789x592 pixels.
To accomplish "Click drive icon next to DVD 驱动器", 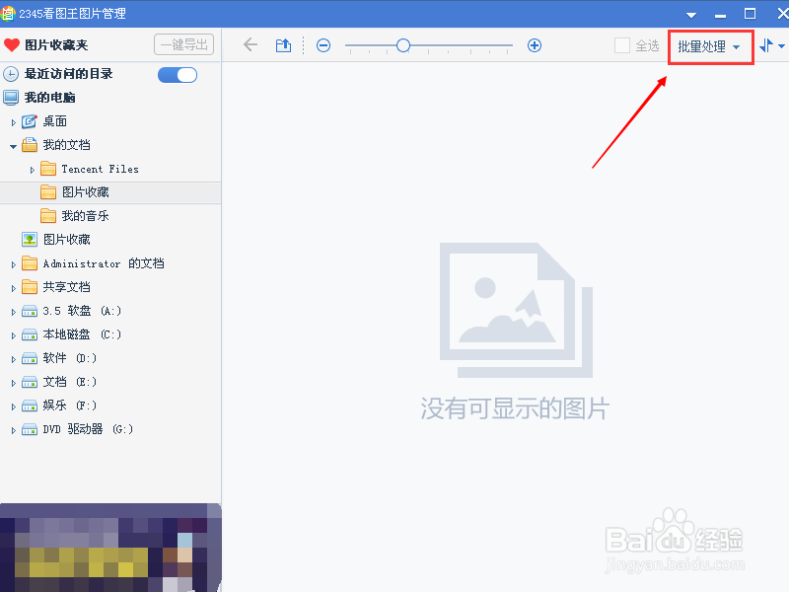I will click(x=30, y=429).
